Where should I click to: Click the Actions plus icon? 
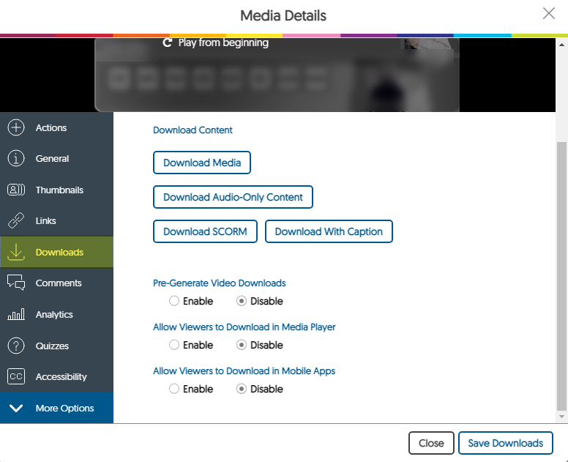pos(16,127)
